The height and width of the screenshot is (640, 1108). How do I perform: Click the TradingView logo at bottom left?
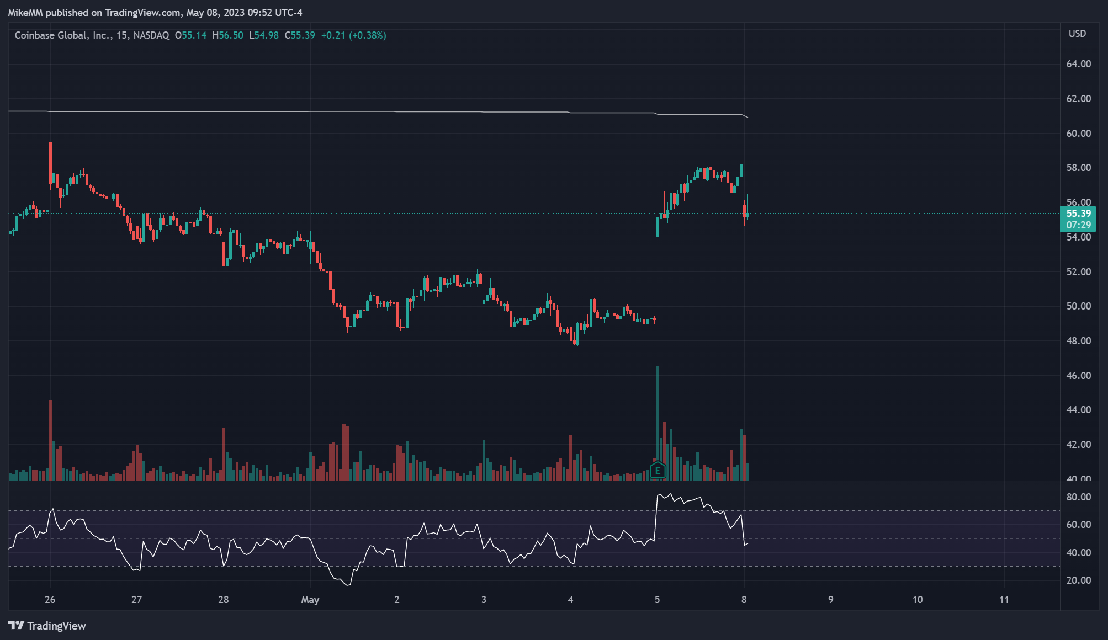(x=47, y=625)
